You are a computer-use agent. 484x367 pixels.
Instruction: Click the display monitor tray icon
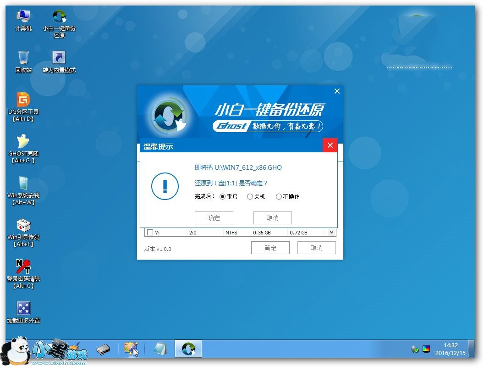[x=426, y=350]
